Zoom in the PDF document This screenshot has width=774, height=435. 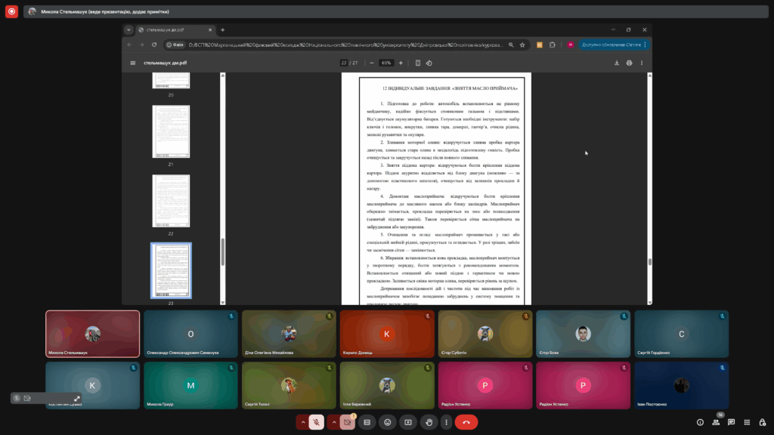pyautogui.click(x=401, y=63)
